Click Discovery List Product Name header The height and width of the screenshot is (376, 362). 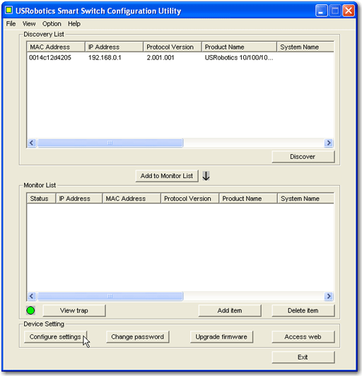240,47
